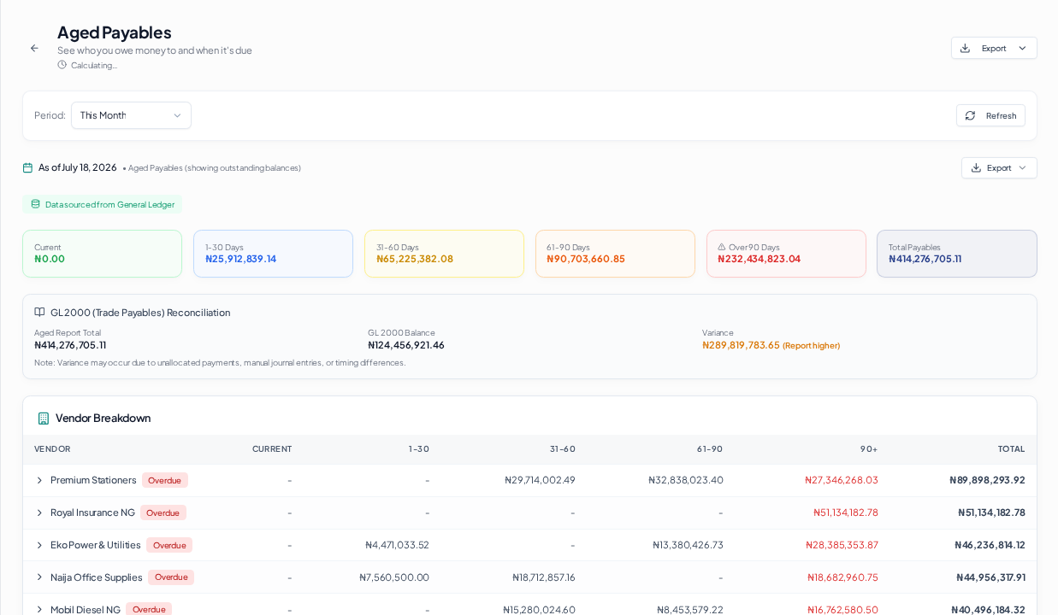1058x615 pixels.
Task: Click the warning triangle in Over 90 Days card
Action: (722, 247)
